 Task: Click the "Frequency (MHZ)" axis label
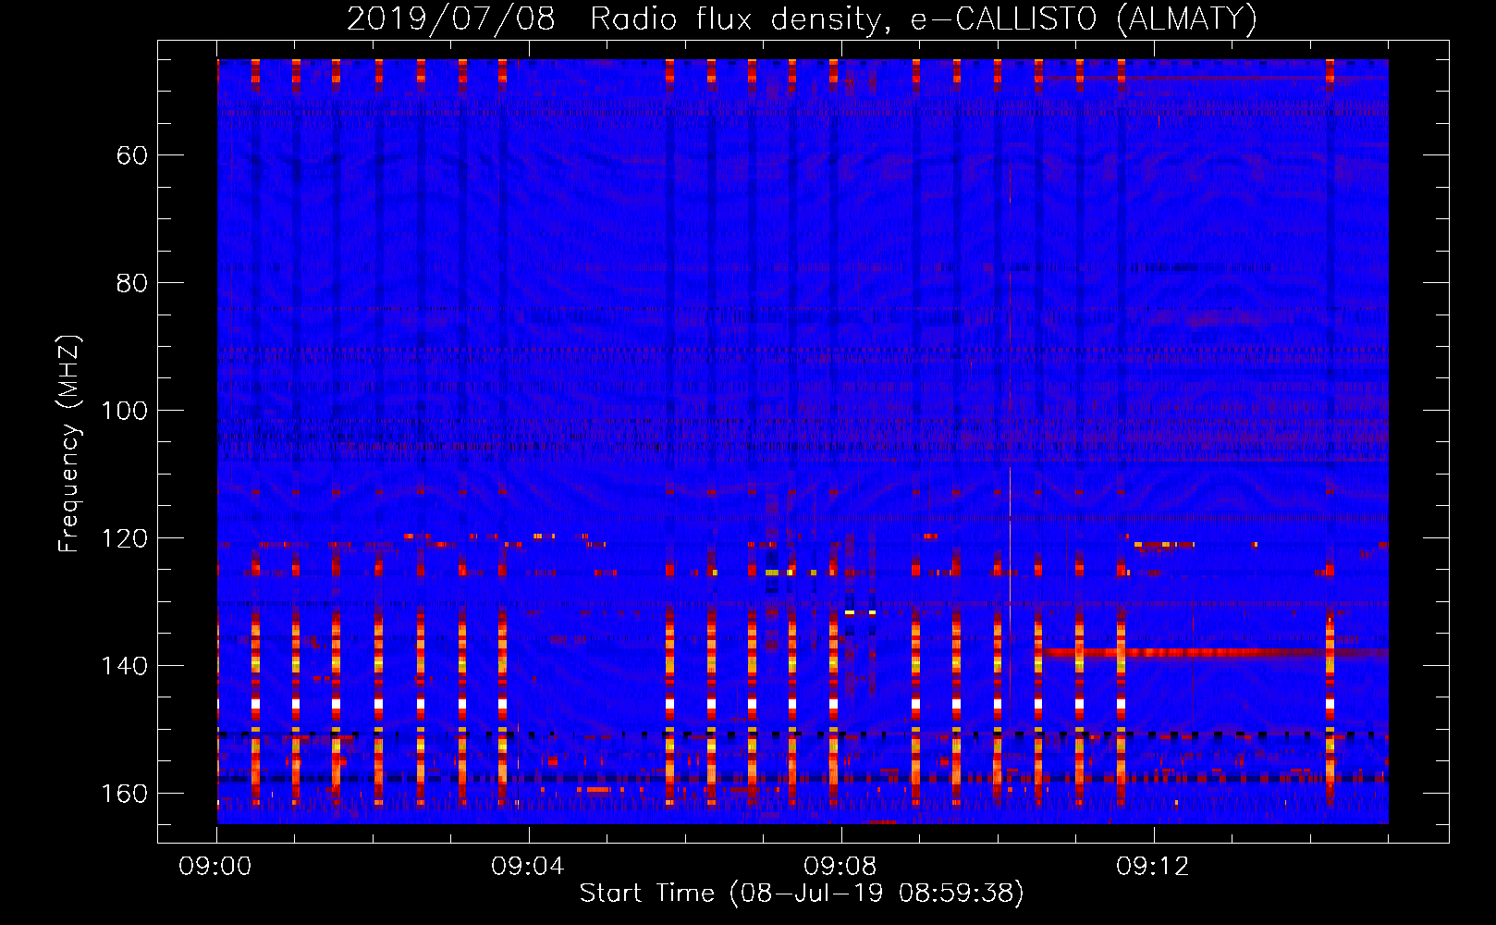(x=69, y=443)
